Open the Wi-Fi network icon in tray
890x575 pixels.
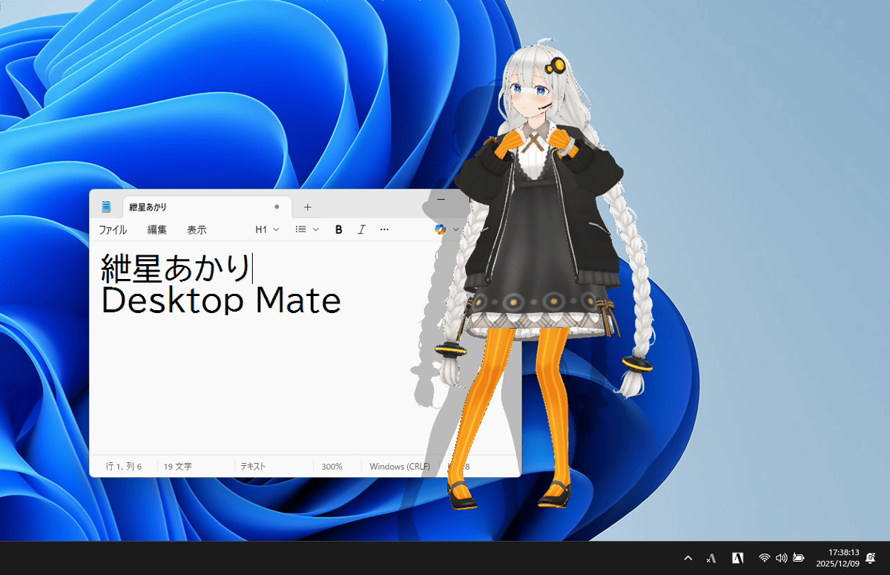click(764, 558)
